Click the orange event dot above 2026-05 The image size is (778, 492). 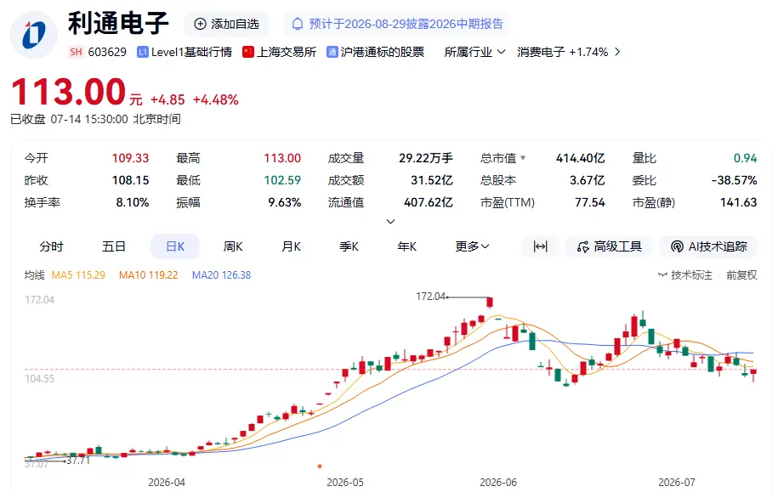[320, 467]
